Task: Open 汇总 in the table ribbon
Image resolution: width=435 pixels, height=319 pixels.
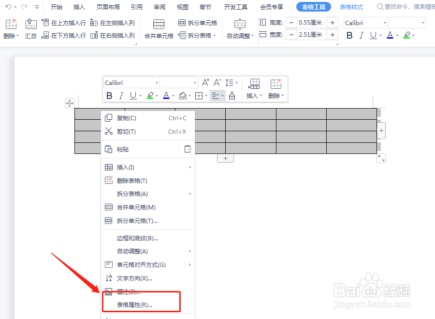Action: pos(31,29)
